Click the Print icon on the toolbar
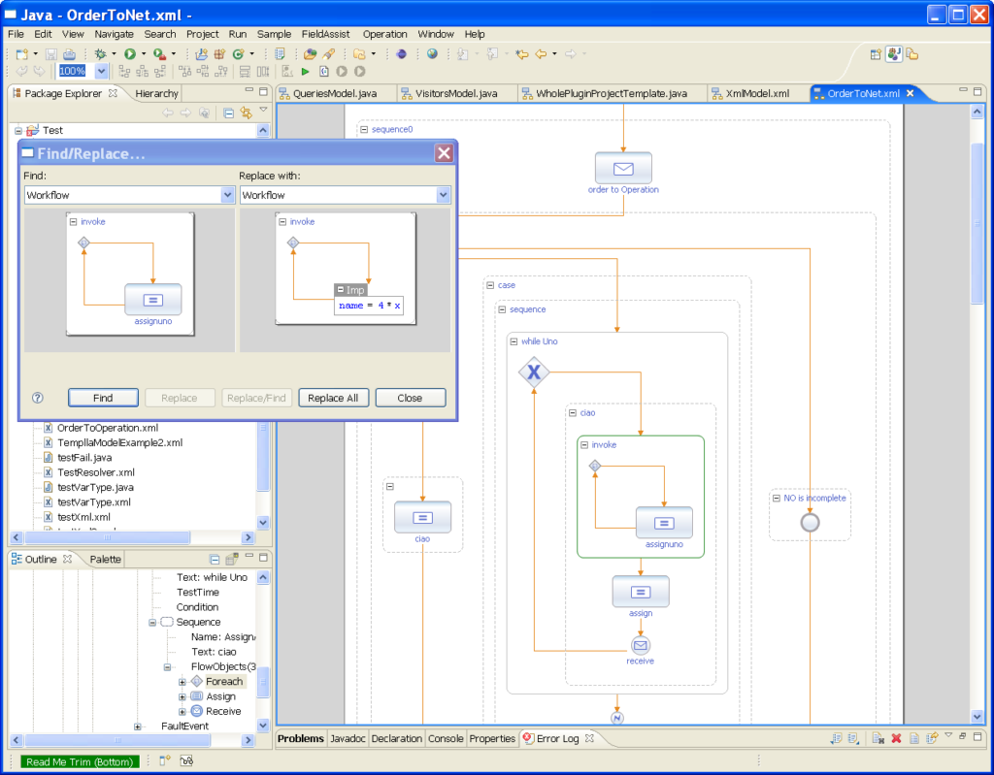This screenshot has height=775, width=994. (68, 54)
